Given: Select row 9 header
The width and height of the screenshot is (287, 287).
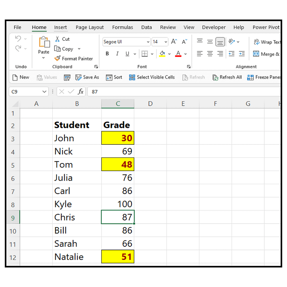Looking at the screenshot, I should (x=13, y=218).
